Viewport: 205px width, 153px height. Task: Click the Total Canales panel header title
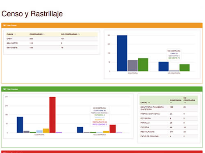pyautogui.click(x=12, y=89)
